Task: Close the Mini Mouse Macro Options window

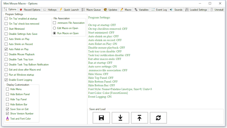Action: (220, 3)
